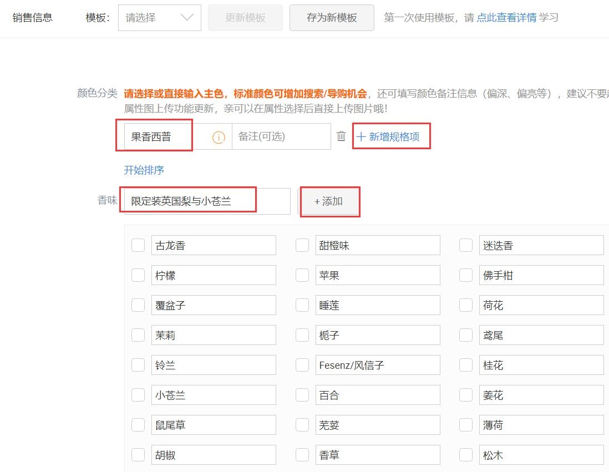Check the 古龙香 checkbox
The width and height of the screenshot is (609, 472).
click(x=138, y=245)
